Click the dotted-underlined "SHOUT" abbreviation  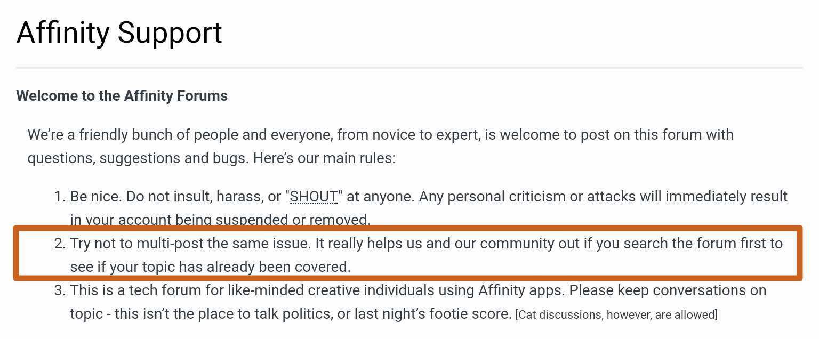314,197
